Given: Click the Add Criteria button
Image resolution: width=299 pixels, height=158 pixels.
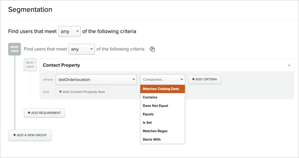Looking at the screenshot, I should [x=204, y=79].
